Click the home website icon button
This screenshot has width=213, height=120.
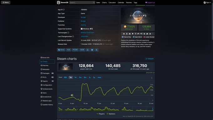pyautogui.click(x=88, y=50)
